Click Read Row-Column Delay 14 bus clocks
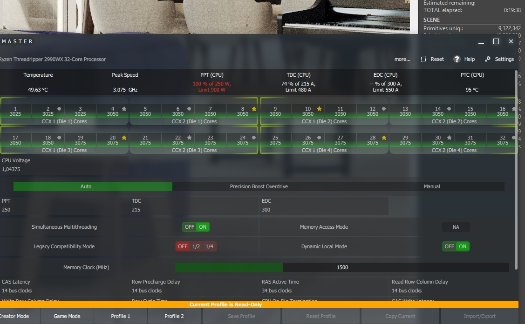This screenshot has width=525, height=324. tap(407, 291)
